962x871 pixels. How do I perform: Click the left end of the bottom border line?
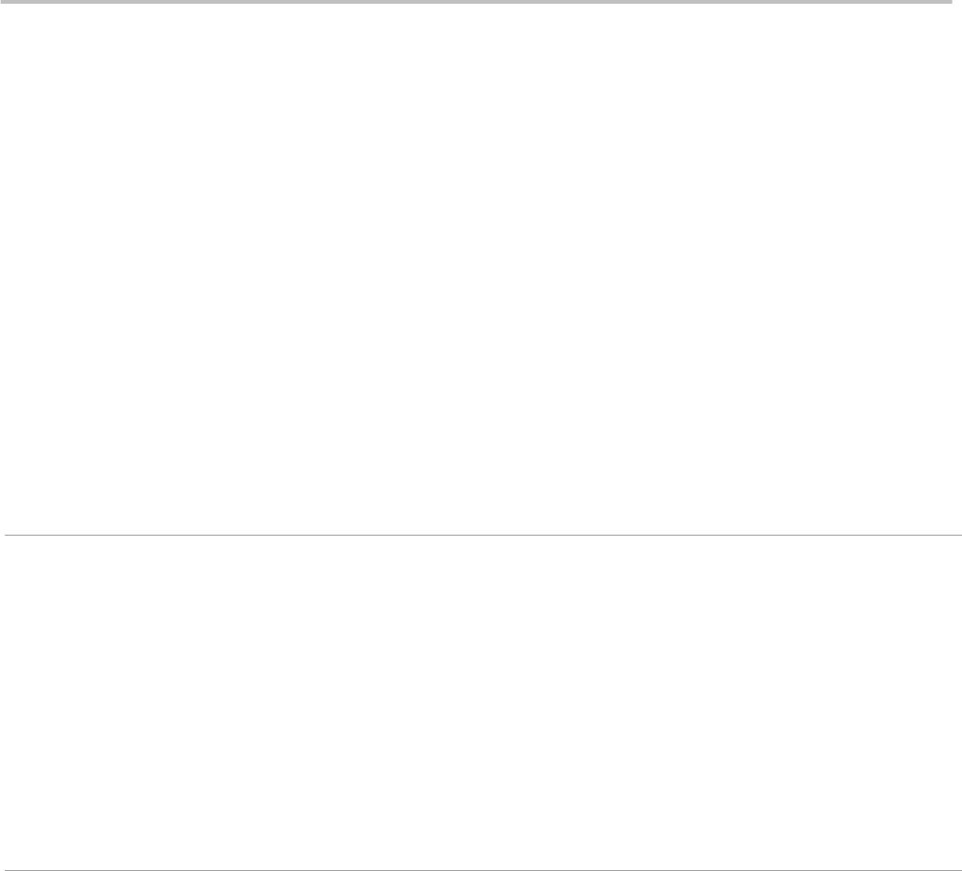(8, 869)
